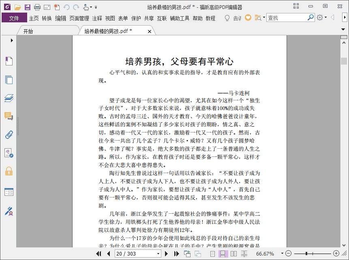
Task: Print the document
Action: click(37, 7)
